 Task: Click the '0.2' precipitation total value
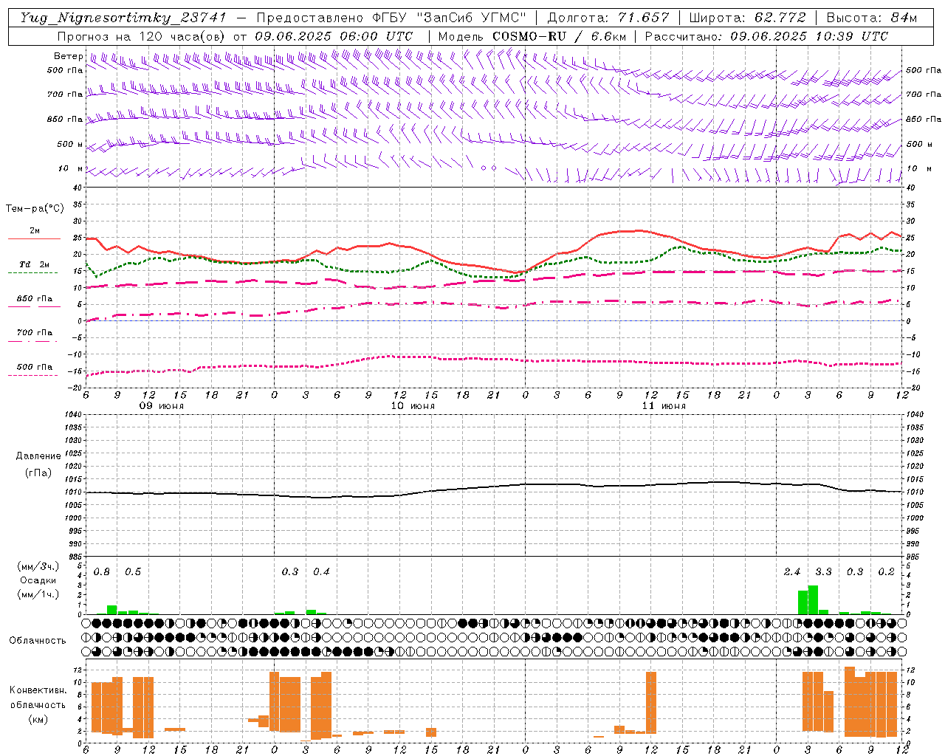pos(886,572)
